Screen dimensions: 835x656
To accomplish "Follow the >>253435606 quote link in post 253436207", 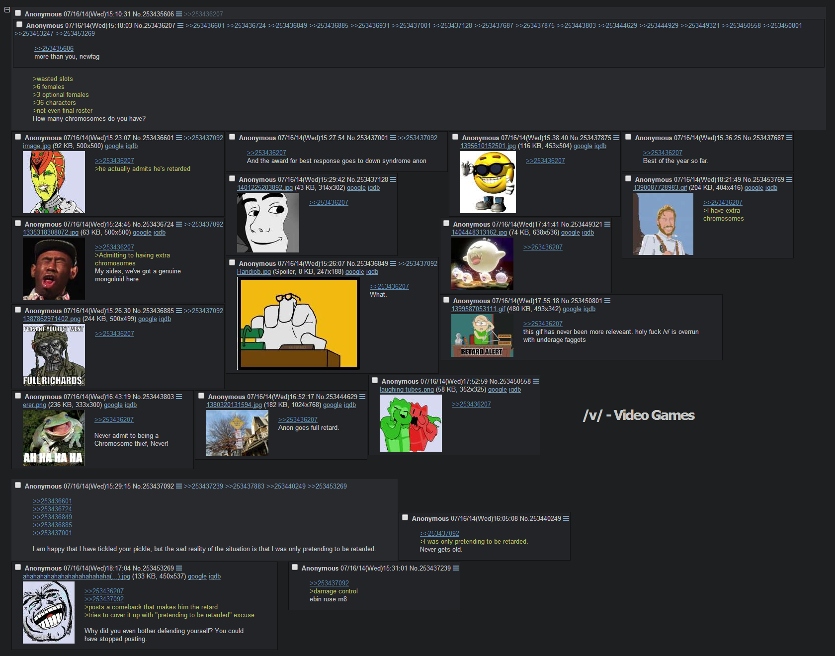I will (54, 49).
